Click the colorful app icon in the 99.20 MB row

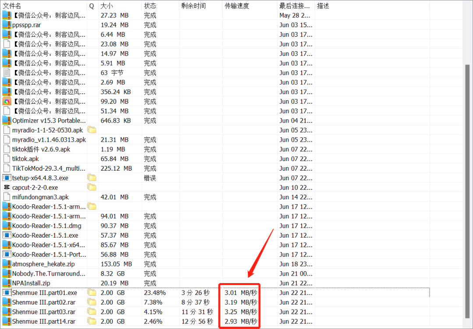[7, 101]
